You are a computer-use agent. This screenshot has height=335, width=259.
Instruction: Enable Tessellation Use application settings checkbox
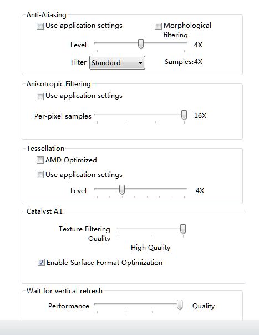pos(40,175)
